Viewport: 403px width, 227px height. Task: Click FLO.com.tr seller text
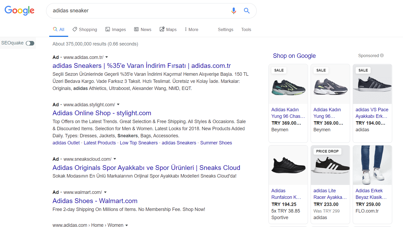(367, 211)
